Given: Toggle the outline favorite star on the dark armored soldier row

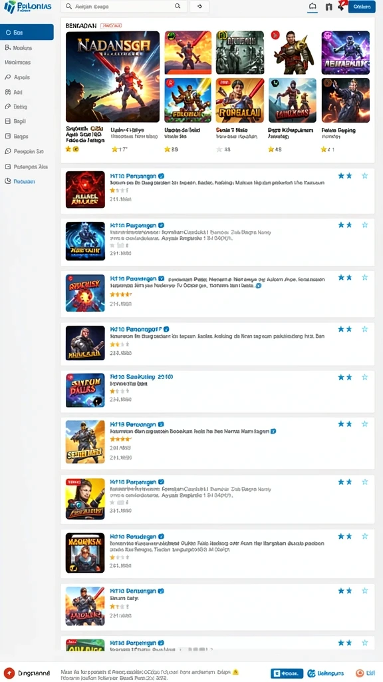Looking at the screenshot, I should click(365, 329).
